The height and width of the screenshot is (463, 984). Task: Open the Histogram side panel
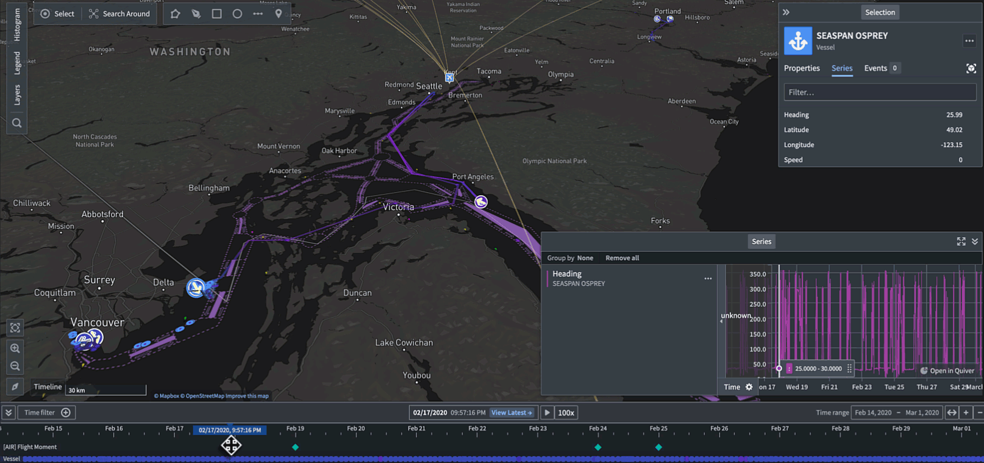(17, 24)
